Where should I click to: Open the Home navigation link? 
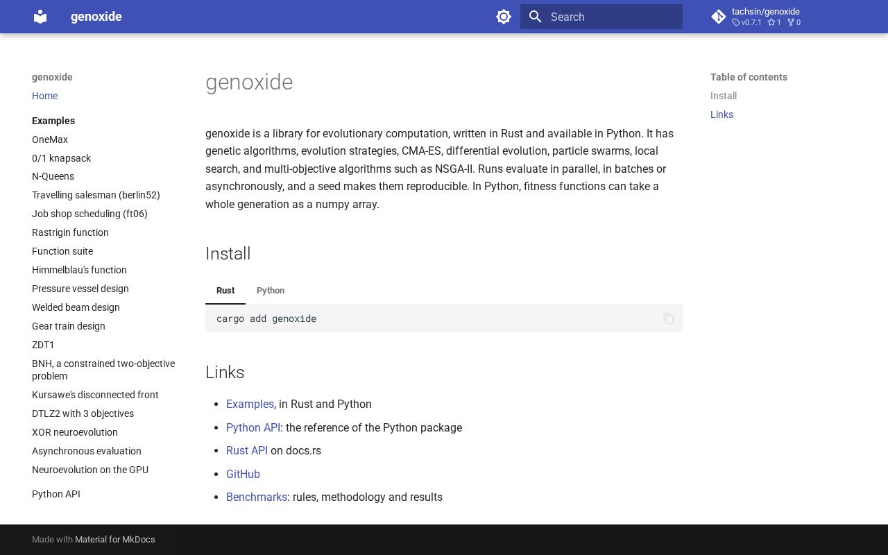click(x=44, y=96)
